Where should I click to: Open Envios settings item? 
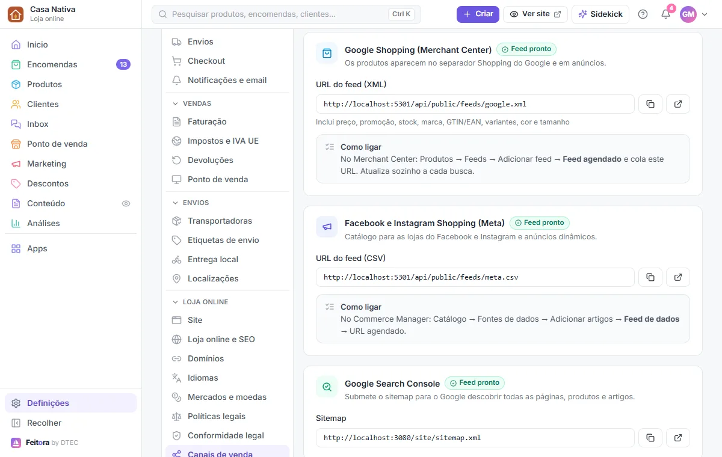pyautogui.click(x=227, y=41)
